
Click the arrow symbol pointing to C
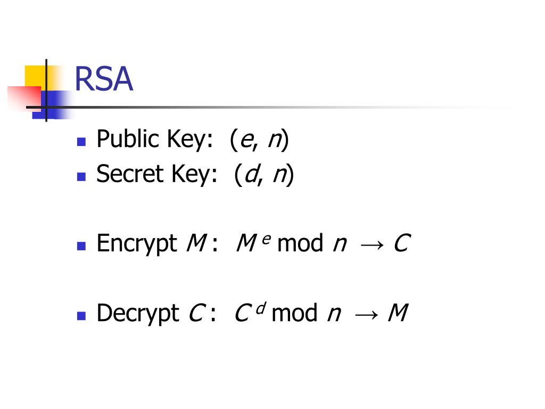click(372, 246)
